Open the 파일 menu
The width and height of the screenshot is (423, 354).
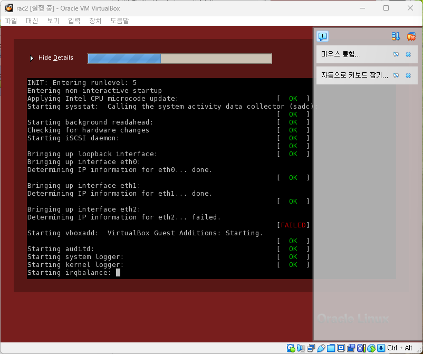[x=11, y=21]
